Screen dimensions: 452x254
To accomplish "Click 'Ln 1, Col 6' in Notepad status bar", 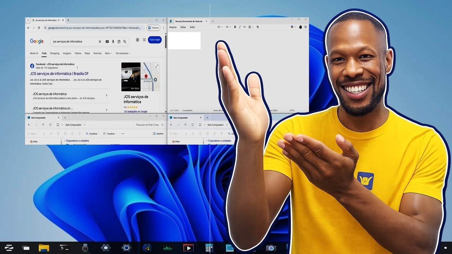I will click(x=174, y=110).
